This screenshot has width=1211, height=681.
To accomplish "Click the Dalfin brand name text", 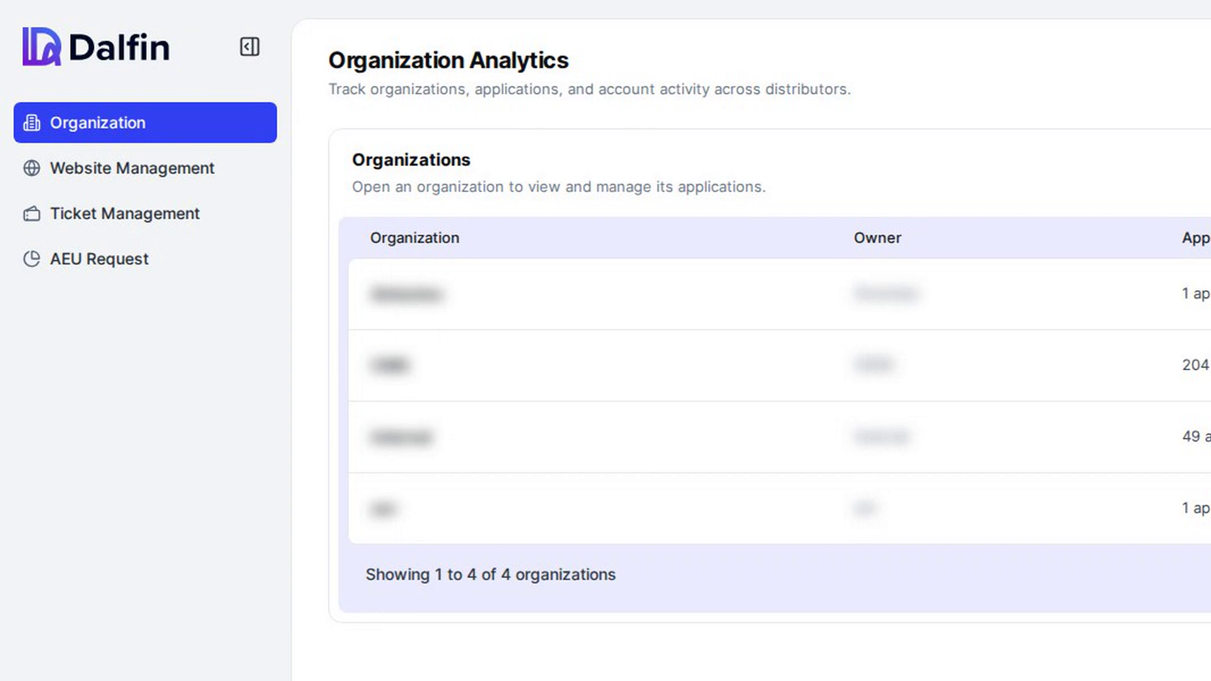I will pos(119,47).
